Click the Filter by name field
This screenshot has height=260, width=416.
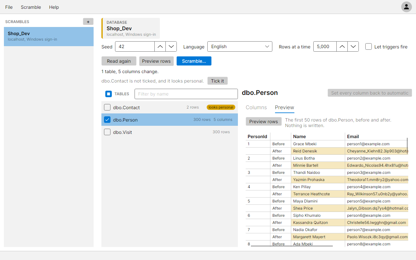(x=186, y=94)
